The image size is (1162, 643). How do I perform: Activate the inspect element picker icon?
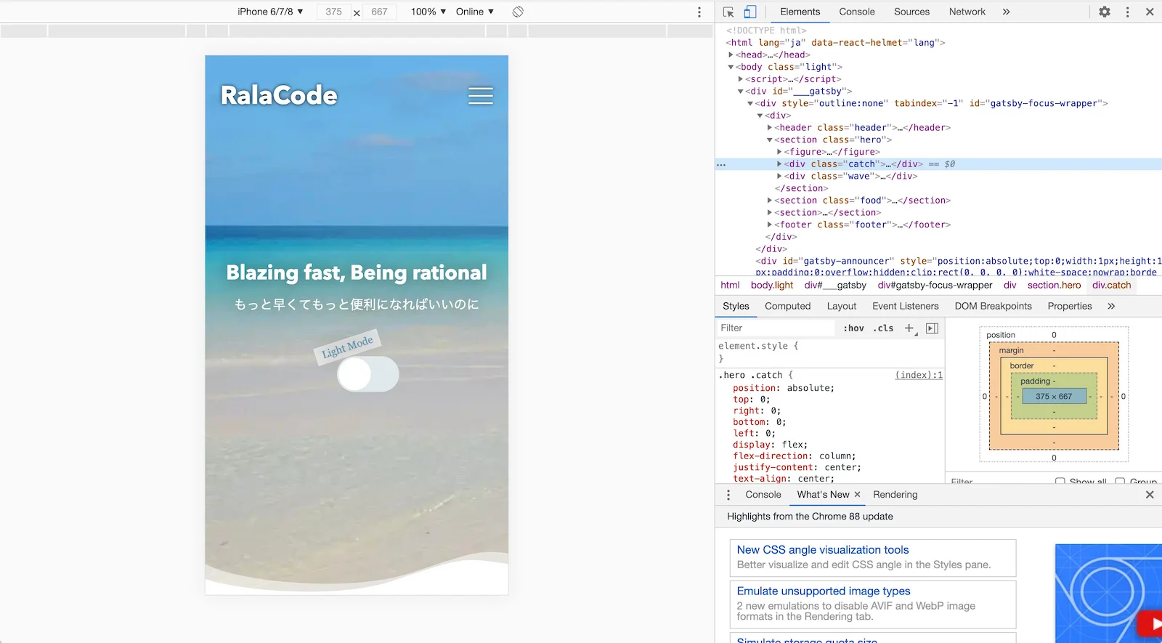pyautogui.click(x=728, y=12)
